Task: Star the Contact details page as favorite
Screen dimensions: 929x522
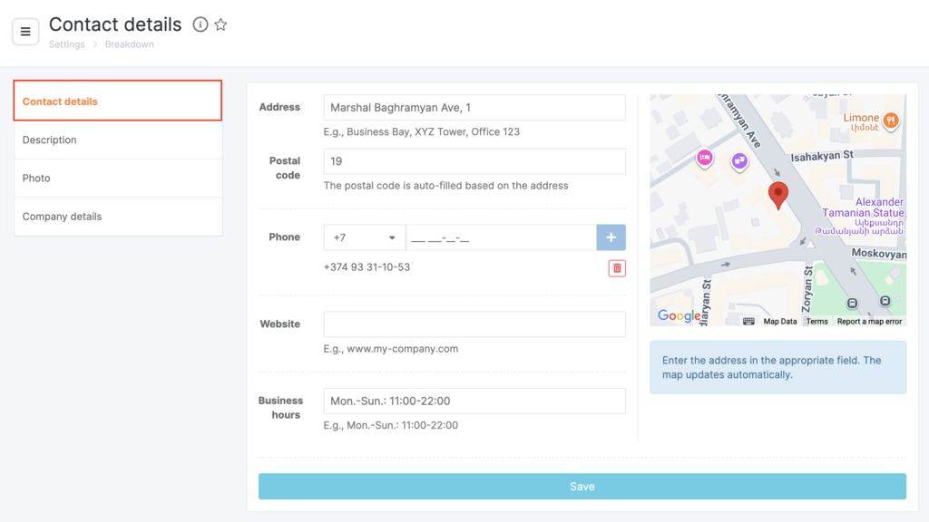Action: click(x=220, y=24)
